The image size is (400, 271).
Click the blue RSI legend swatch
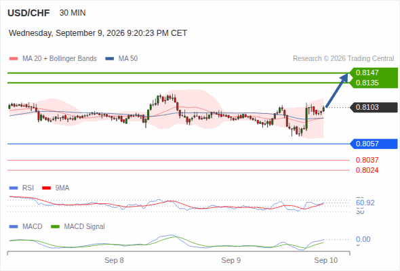(14, 188)
